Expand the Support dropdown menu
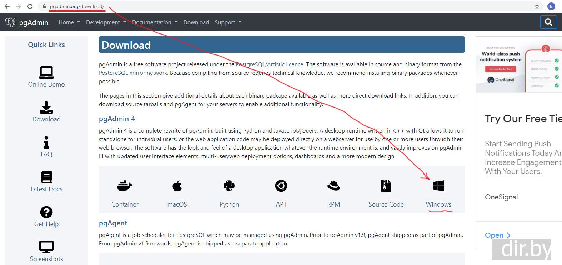 pyautogui.click(x=228, y=22)
